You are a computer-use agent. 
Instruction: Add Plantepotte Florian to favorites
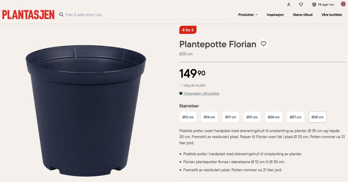point(264,44)
